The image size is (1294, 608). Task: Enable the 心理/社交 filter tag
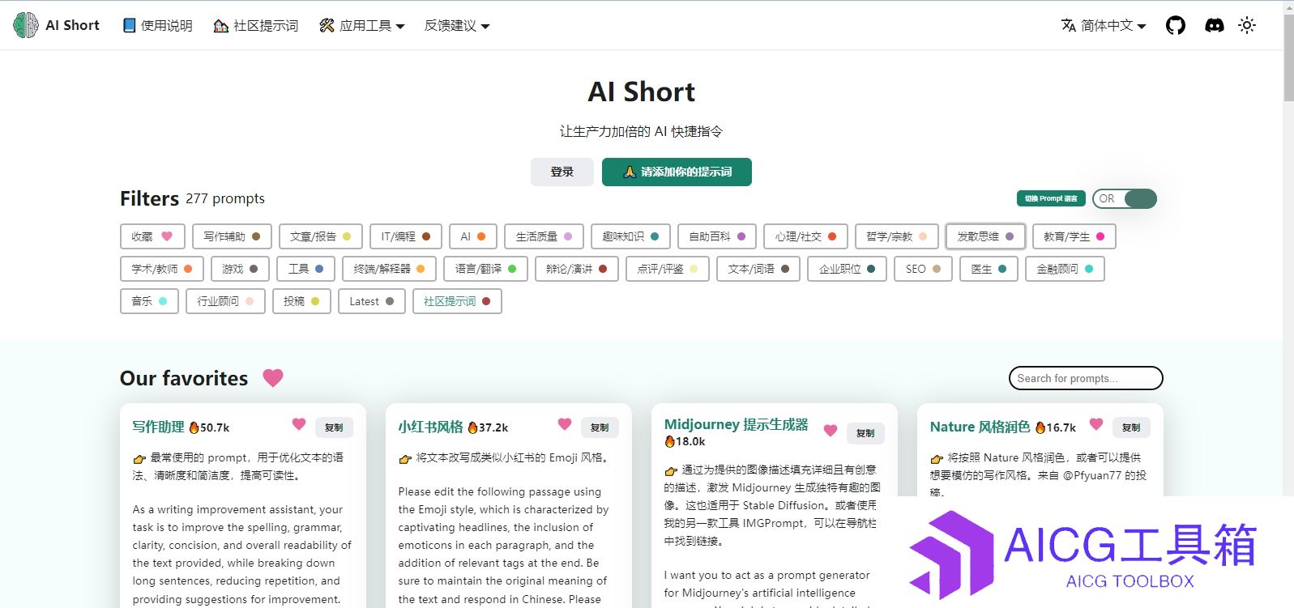coord(805,236)
